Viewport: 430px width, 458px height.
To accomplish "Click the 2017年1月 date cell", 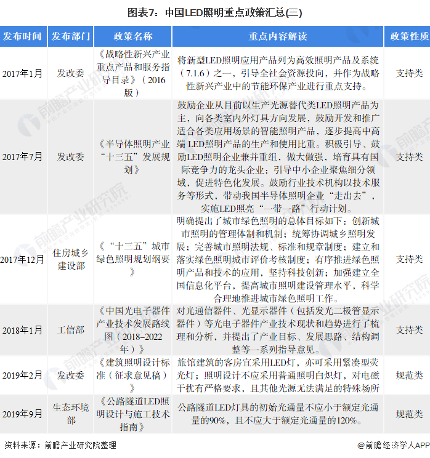I will [23, 73].
